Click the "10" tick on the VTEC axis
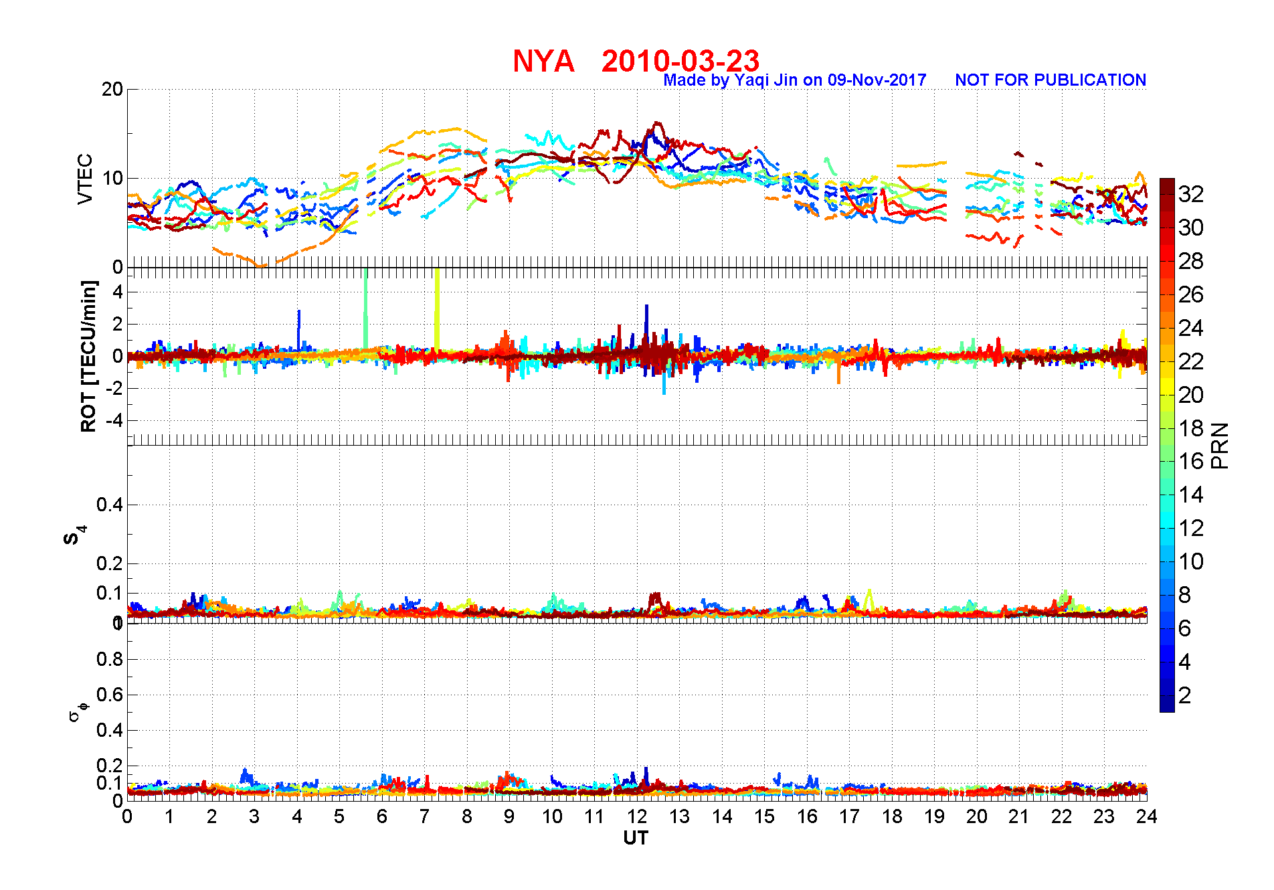The width and height of the screenshot is (1274, 890). click(112, 178)
